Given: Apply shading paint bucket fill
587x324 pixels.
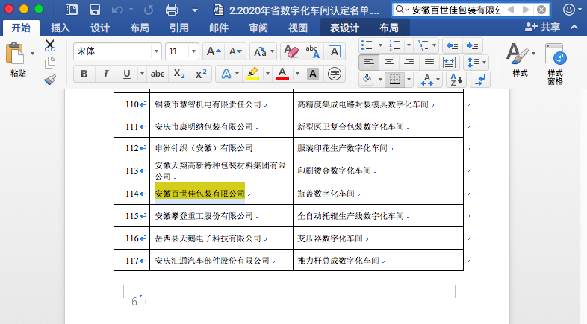Looking at the screenshot, I should pyautogui.click(x=367, y=80).
